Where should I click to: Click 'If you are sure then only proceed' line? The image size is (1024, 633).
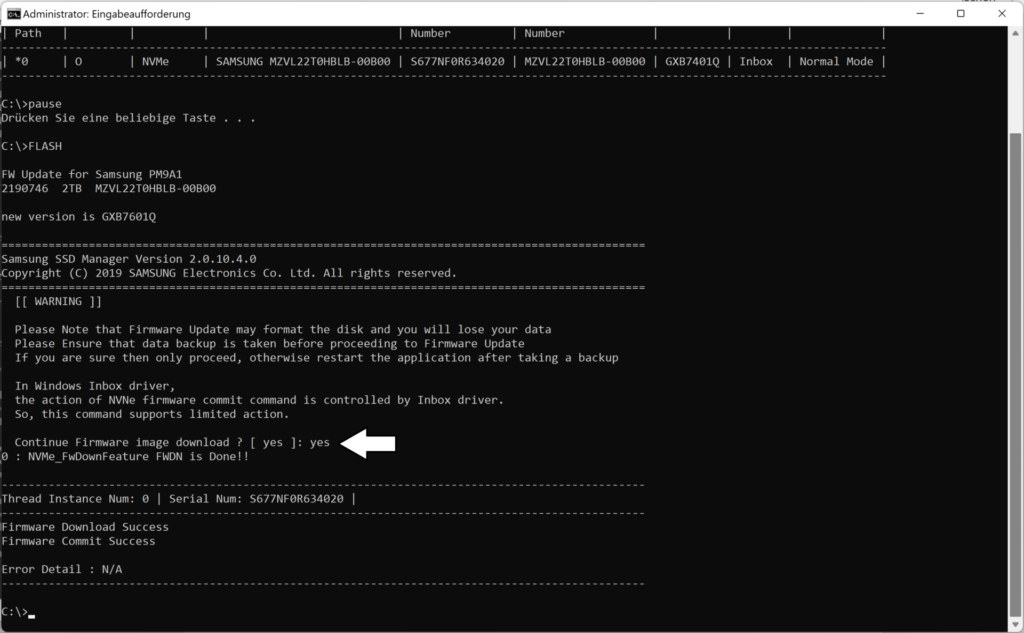[x=316, y=358]
